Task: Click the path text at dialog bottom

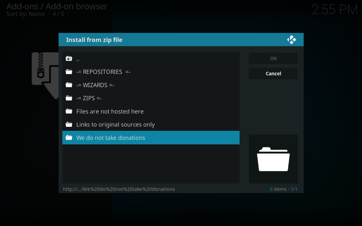Action: (119, 189)
